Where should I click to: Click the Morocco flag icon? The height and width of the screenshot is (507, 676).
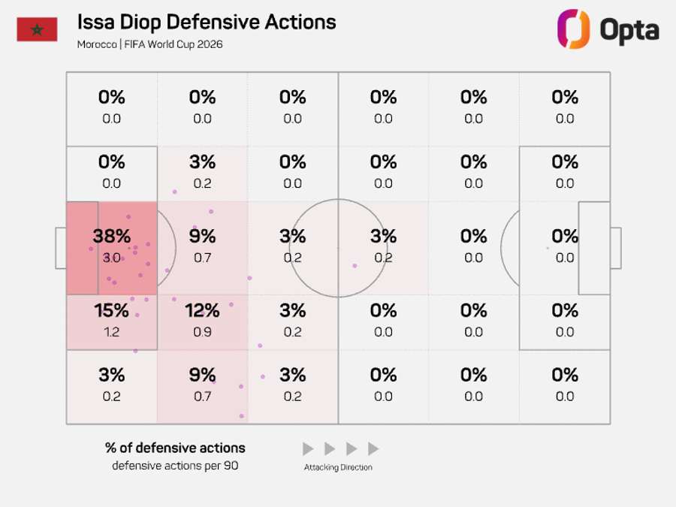click(x=37, y=29)
